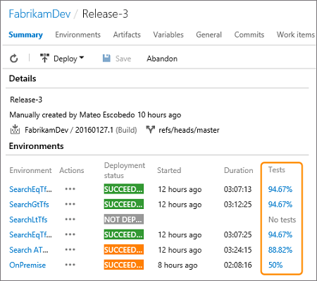Open the 94.67% test result in the 03:07:13 row
The width and height of the screenshot is (317, 281).
280,189
